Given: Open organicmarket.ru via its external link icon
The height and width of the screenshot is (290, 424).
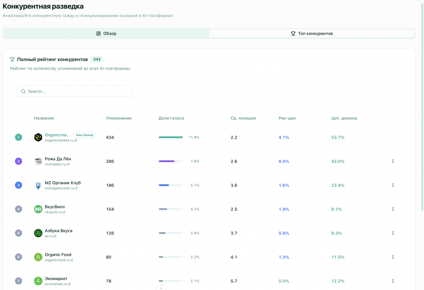Looking at the screenshot, I should pyautogui.click(x=76, y=140).
